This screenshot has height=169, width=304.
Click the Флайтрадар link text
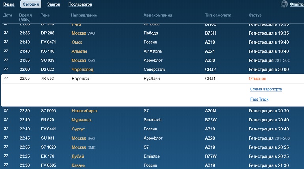click(x=296, y=4)
